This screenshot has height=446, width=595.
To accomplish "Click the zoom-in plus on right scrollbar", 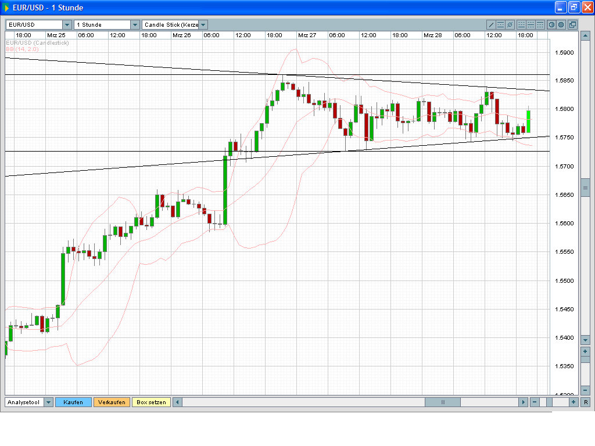I will (585, 351).
